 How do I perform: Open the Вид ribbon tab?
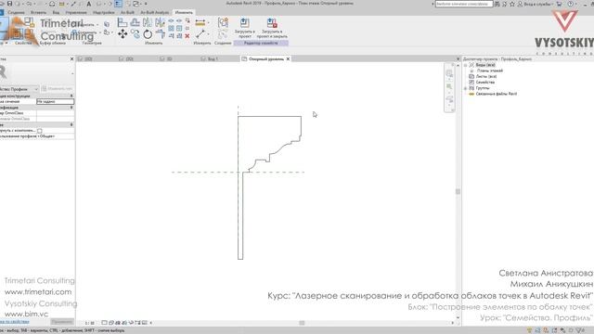point(56,12)
